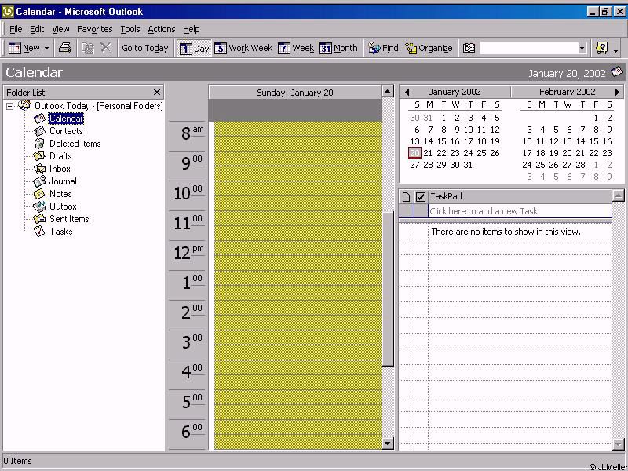This screenshot has height=471, width=628.
Task: Close the Folder List pane
Action: 157,92
